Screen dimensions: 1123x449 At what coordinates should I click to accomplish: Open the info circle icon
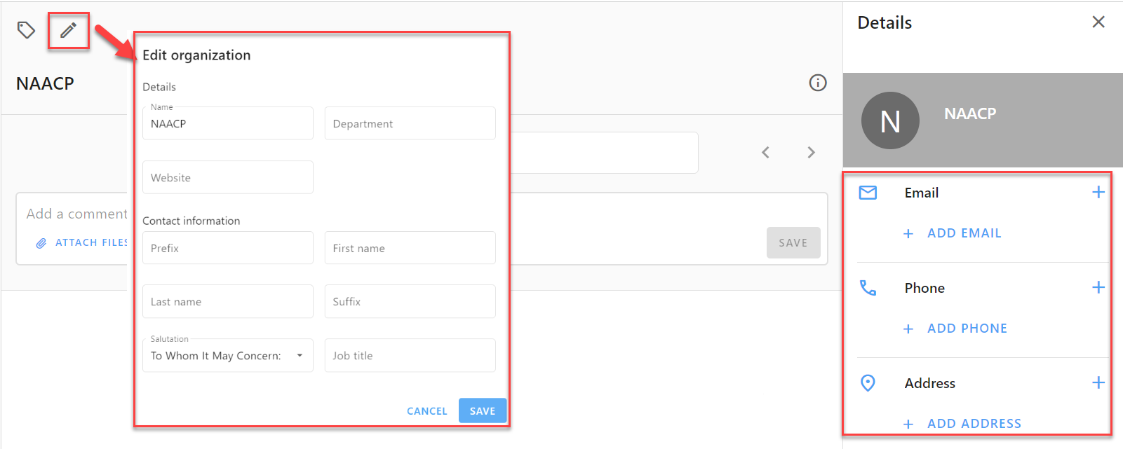pyautogui.click(x=818, y=83)
